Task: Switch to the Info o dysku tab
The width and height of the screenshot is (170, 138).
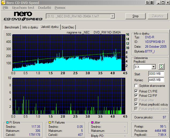Action: click(x=30, y=27)
